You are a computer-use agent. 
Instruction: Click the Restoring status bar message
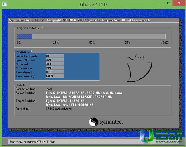[x=32, y=141]
